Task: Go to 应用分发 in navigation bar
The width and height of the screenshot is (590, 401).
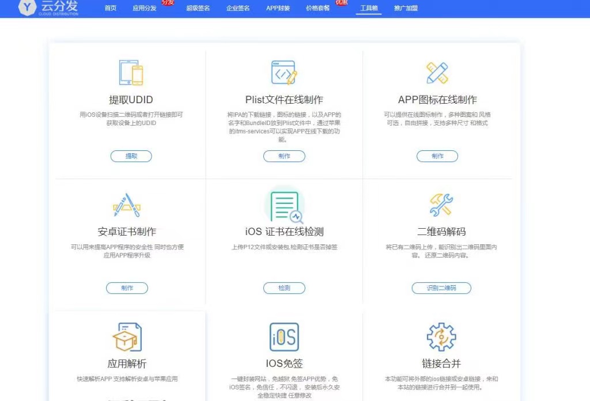Action: point(144,9)
